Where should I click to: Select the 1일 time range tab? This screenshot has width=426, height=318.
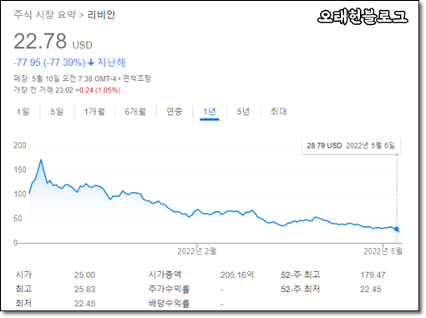coord(23,112)
